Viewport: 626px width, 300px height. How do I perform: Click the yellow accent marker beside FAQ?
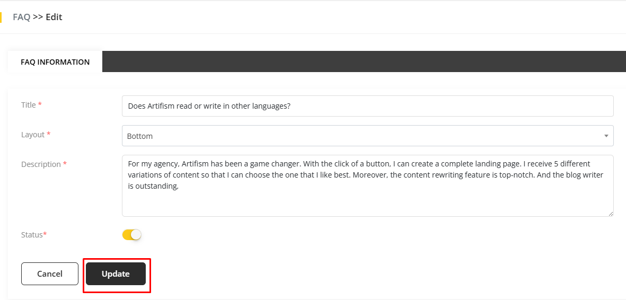1,17
